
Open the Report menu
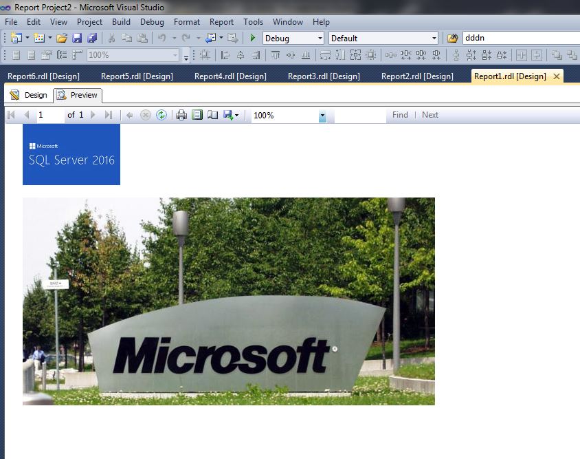click(221, 22)
